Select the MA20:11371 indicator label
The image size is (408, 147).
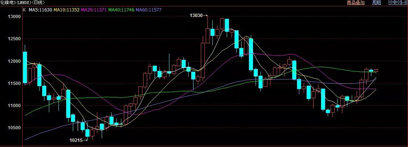point(94,10)
